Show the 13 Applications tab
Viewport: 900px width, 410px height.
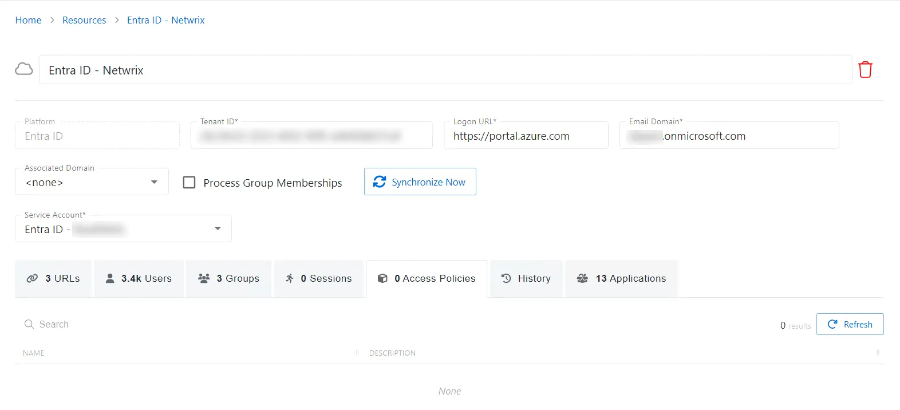click(x=622, y=278)
